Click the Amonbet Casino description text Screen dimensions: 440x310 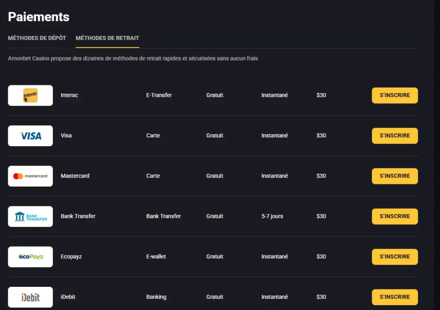[x=133, y=58]
